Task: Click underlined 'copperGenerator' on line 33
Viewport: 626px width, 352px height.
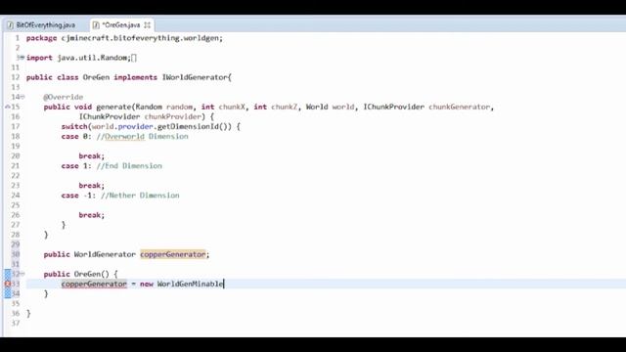Action: click(94, 284)
